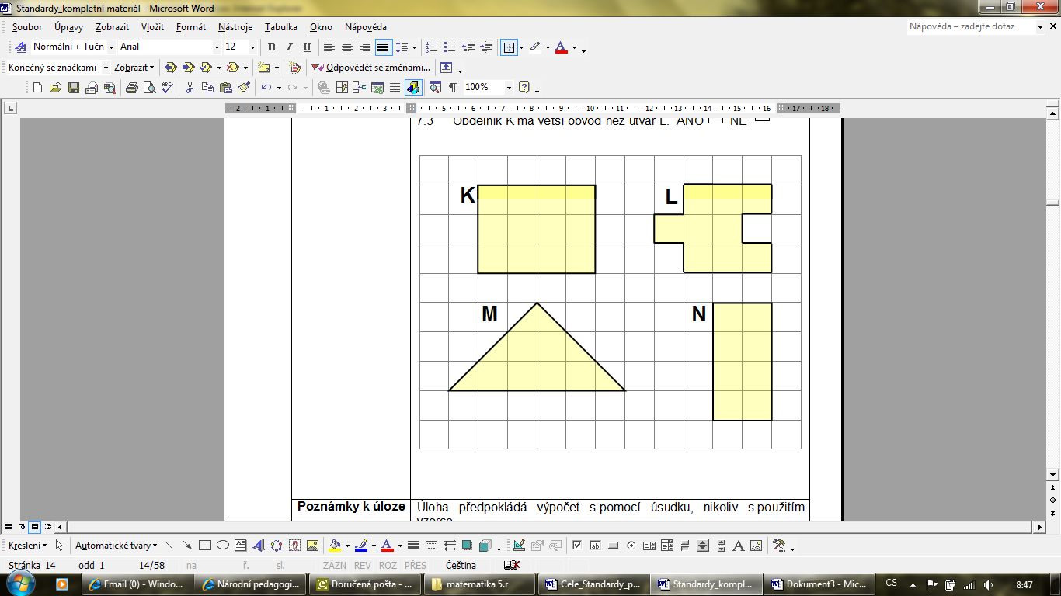Toggle underline formatting
Image resolution: width=1061 pixels, height=596 pixels.
point(307,47)
